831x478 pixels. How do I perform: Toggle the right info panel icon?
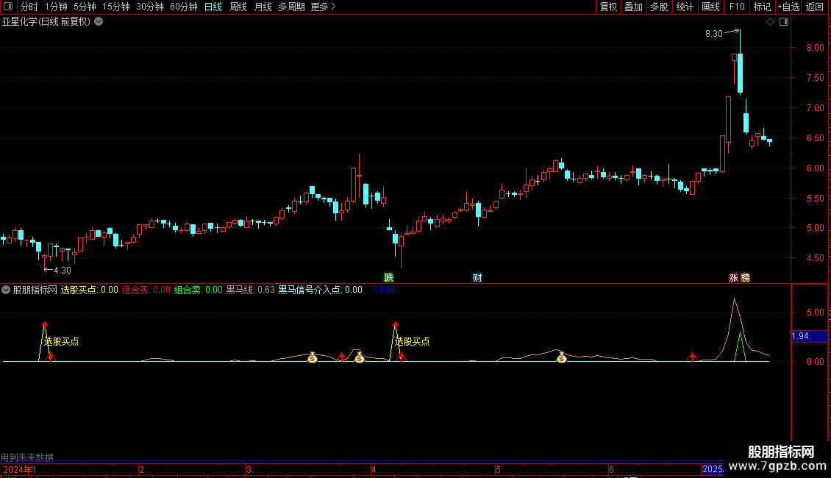pos(784,22)
